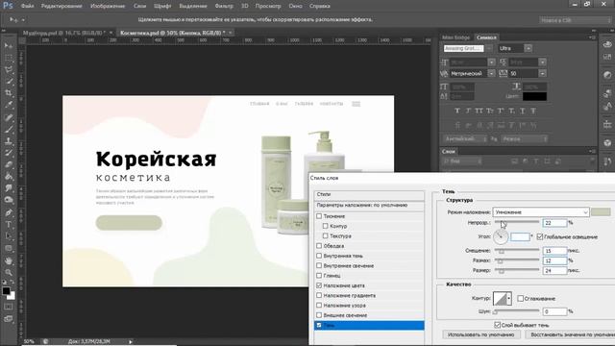Open the font family dropdown arrow
Image resolution: width=615 pixels, height=346 pixels.
(490, 48)
